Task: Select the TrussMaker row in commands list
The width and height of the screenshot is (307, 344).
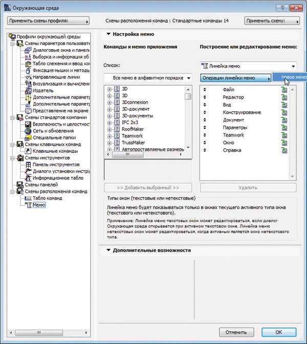Action: pyautogui.click(x=134, y=143)
